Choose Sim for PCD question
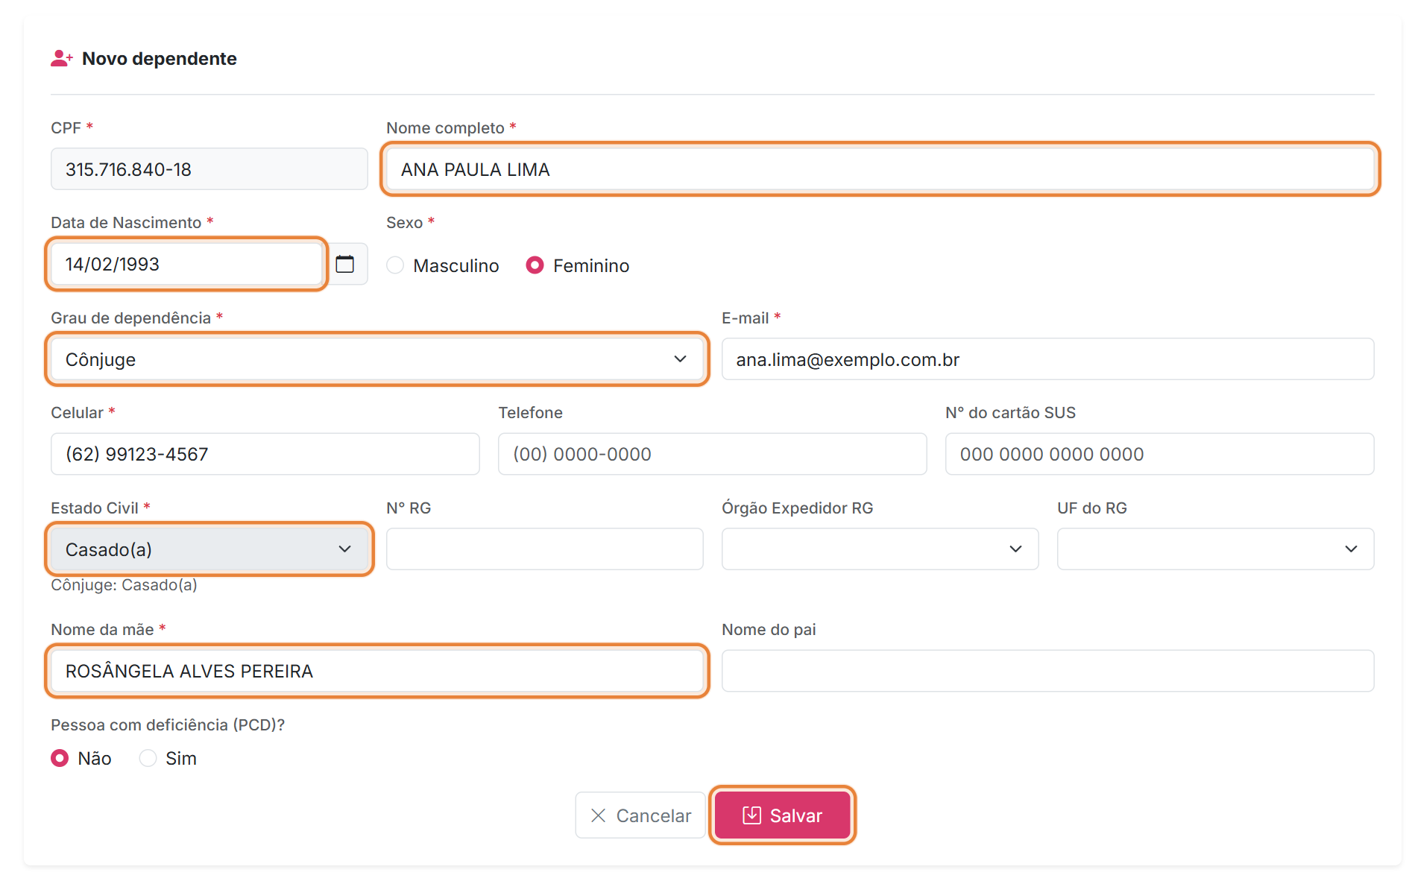Screen dimensions: 1409x881 tap(148, 758)
